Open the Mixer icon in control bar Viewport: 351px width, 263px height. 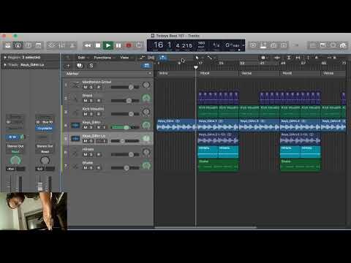(x=62, y=45)
